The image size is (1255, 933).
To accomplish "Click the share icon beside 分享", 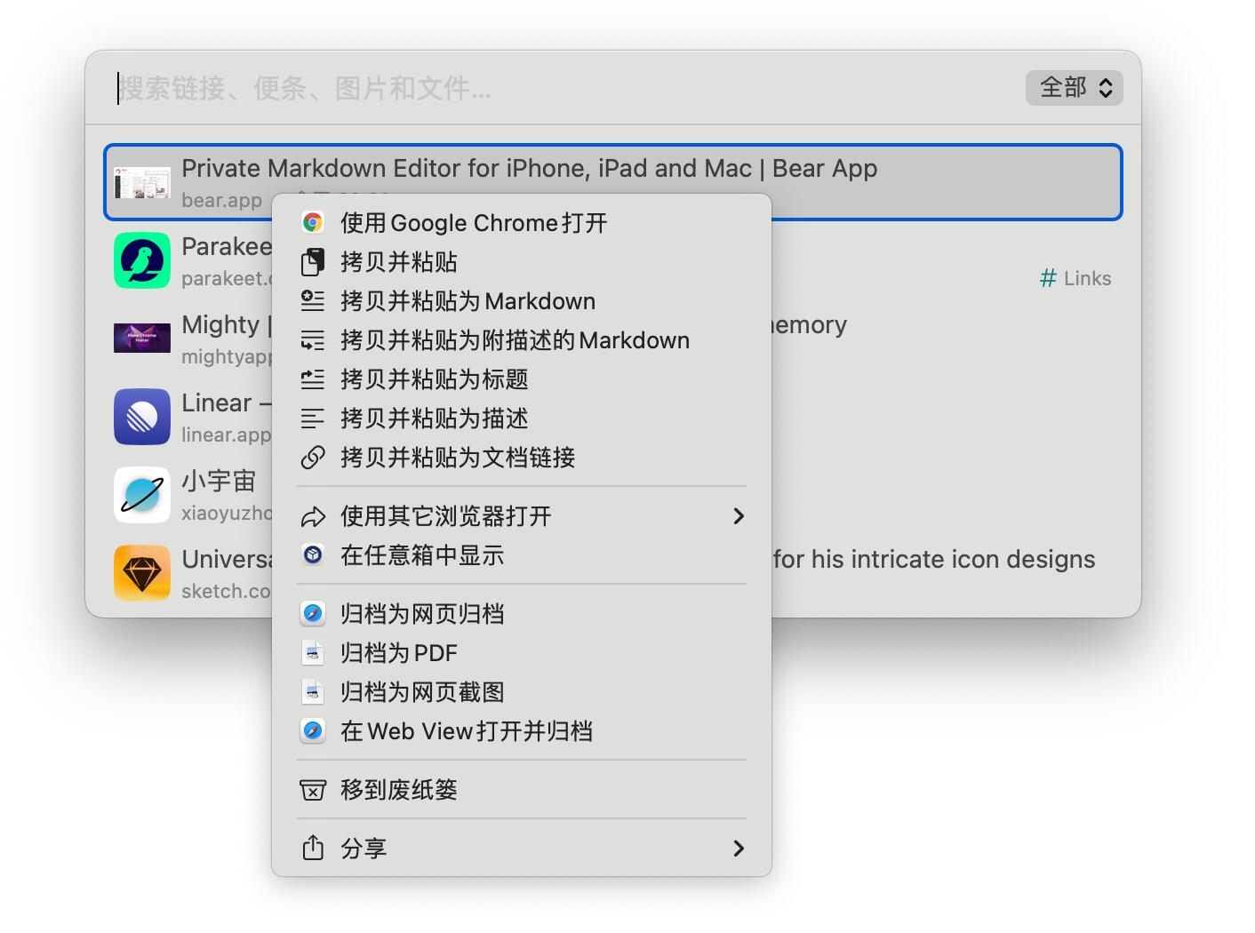I will tap(313, 849).
